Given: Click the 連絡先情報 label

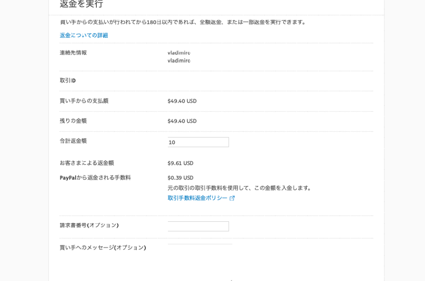Looking at the screenshot, I should pos(73,53).
